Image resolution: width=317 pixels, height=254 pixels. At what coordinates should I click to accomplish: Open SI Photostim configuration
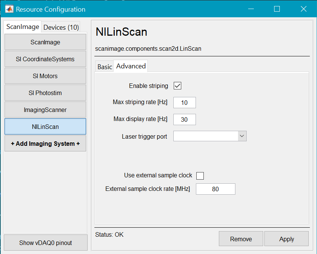coord(45,93)
